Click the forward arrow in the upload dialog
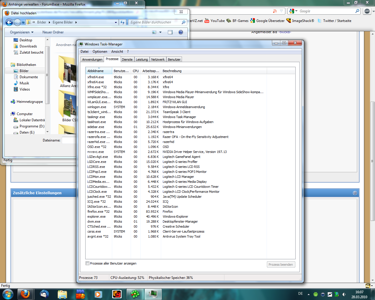375x300 pixels. [x=17, y=22]
